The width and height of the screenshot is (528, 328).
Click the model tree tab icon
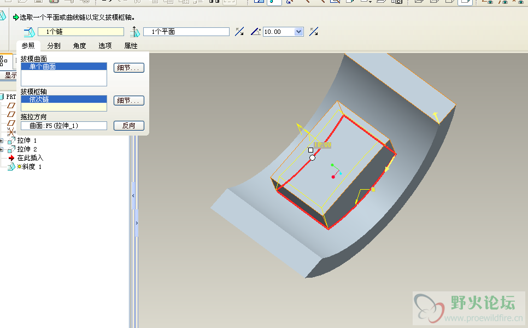click(x=4, y=61)
